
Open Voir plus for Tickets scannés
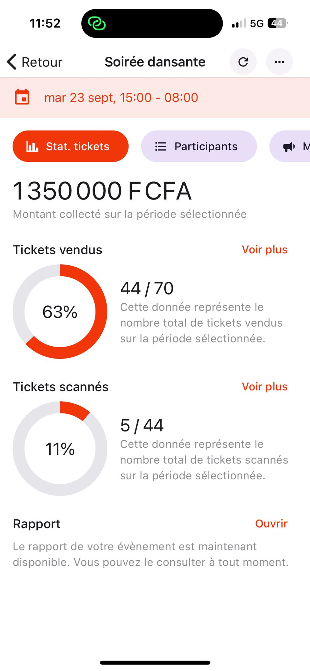pos(264,387)
